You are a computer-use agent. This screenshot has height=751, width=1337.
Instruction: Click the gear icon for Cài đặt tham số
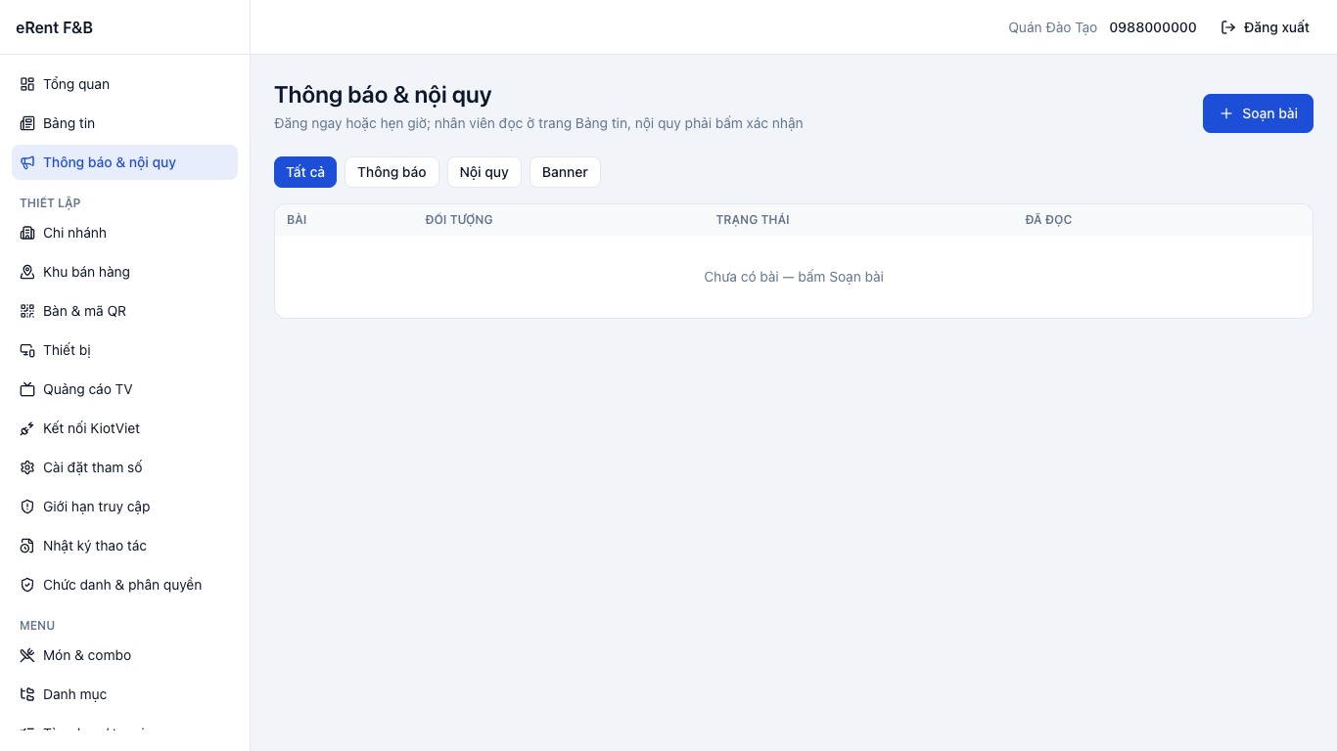(x=27, y=467)
